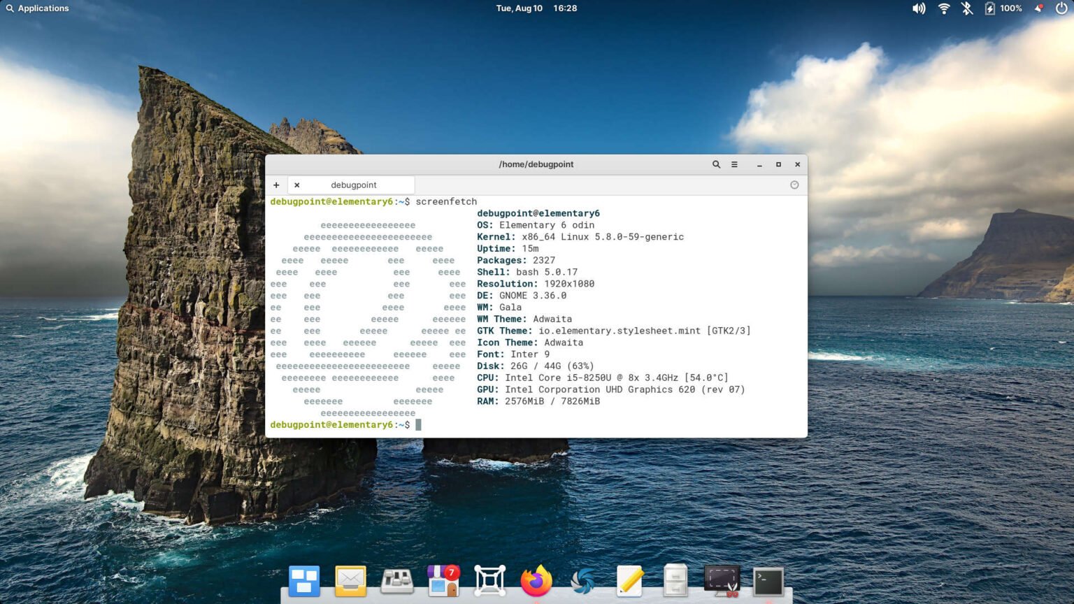Launch the screenshot tool from the dock

tap(720, 580)
